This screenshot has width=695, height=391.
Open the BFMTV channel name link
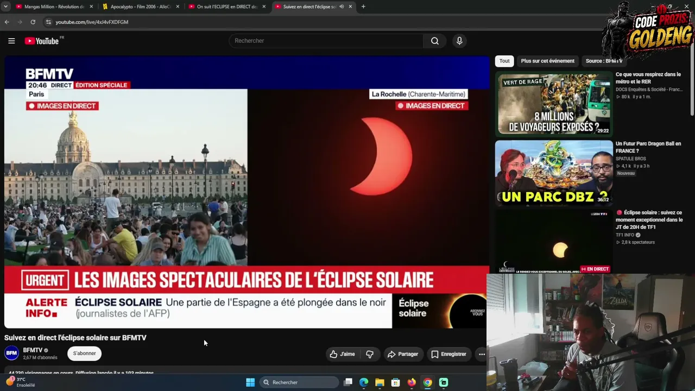pyautogui.click(x=33, y=350)
